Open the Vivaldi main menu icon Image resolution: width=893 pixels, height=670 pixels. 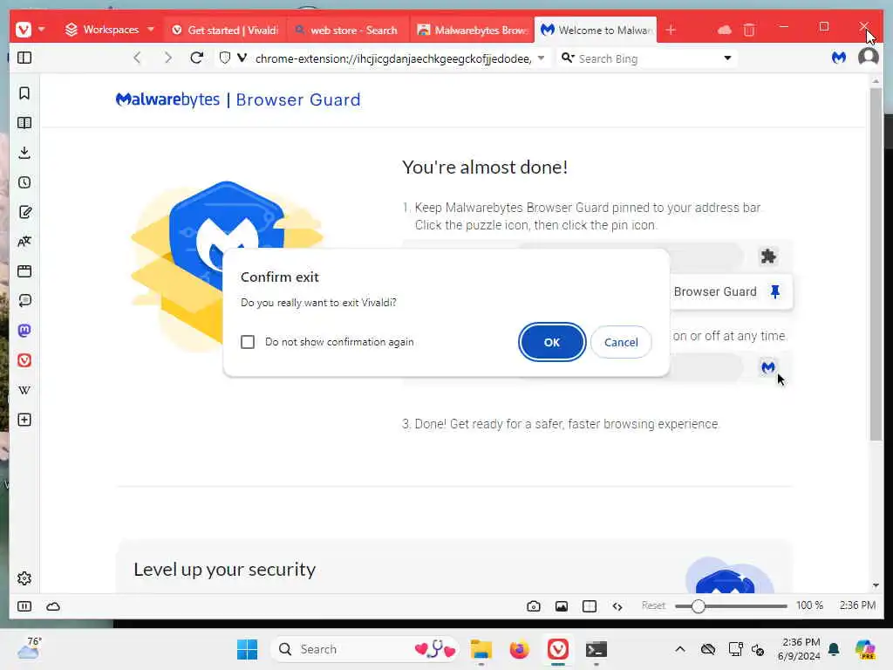[x=24, y=29]
